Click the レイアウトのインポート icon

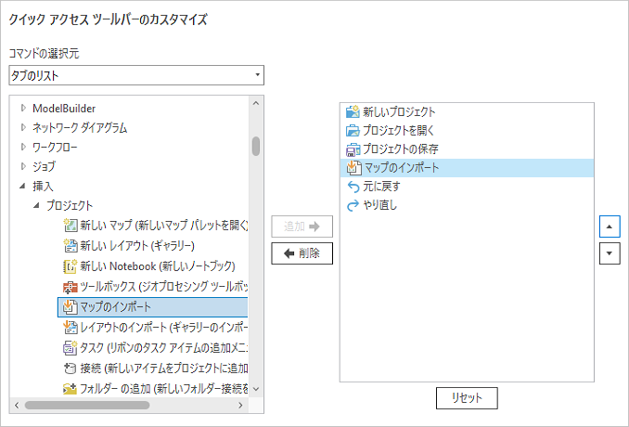point(70,327)
